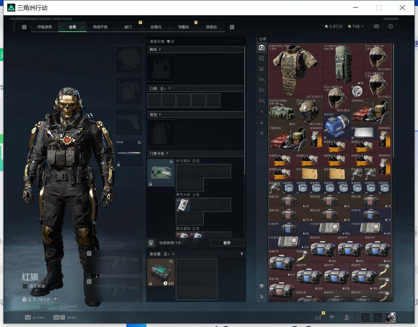Switch to the 改枪台 tab
Viewport: 418px width, 327px height.
211,27
